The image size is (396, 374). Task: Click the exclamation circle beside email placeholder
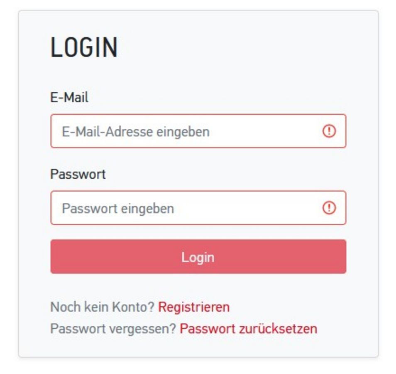coord(329,131)
